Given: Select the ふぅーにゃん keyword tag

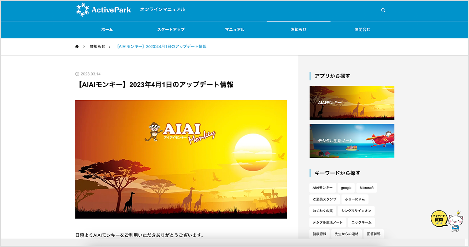Looking at the screenshot, I should [x=355, y=199].
